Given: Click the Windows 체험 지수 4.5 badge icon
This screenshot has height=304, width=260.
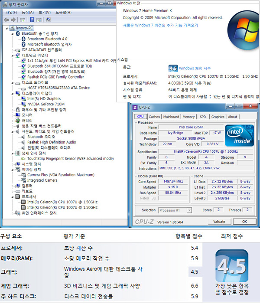Looking at the screenshot, I should click(173, 68).
